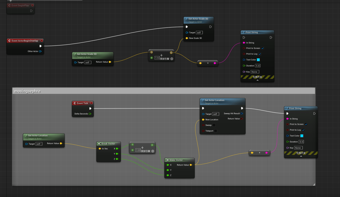Uncheck Print to Screen in the upper Print String

(263, 48)
